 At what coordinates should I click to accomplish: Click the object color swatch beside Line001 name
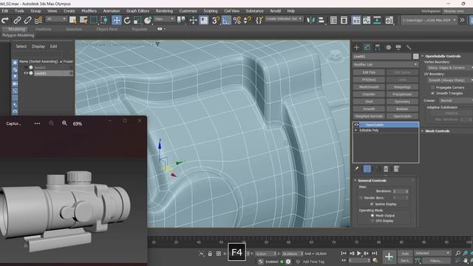[x=415, y=56]
